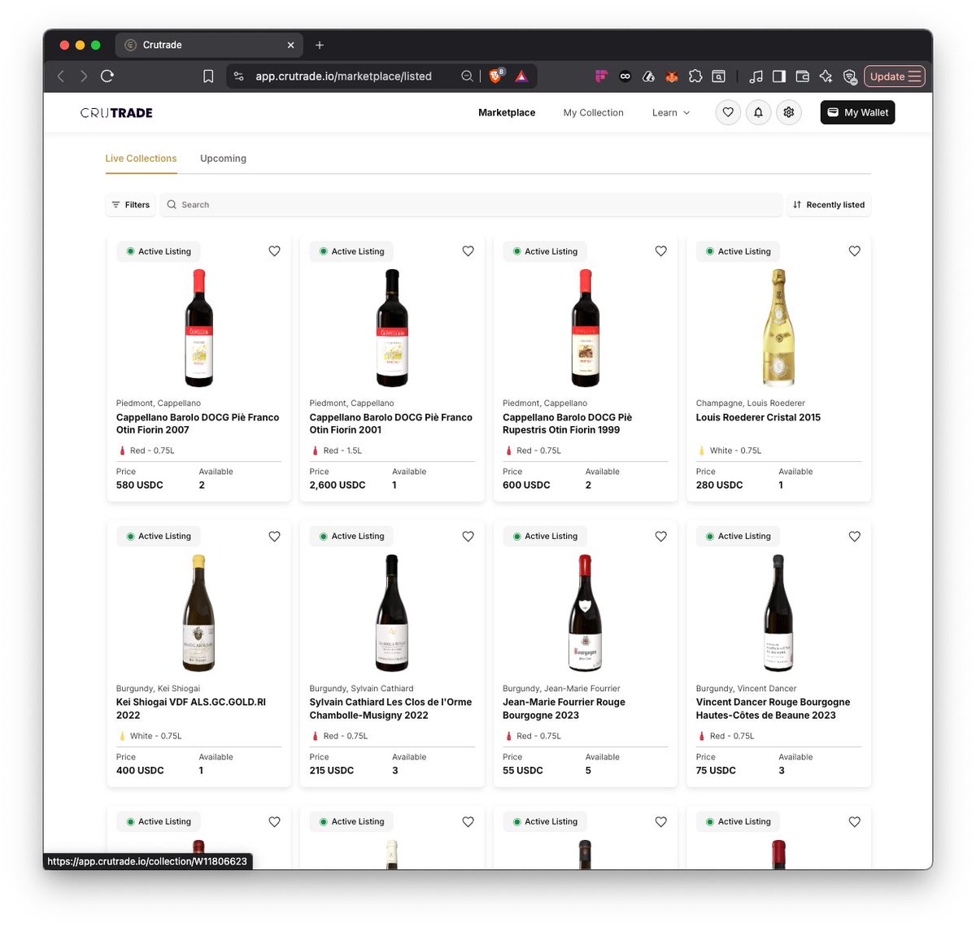Open the Extensions puzzle icon
976x927 pixels.
tap(695, 76)
